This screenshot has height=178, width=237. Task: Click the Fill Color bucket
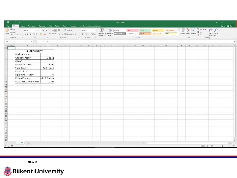coord(41,34)
